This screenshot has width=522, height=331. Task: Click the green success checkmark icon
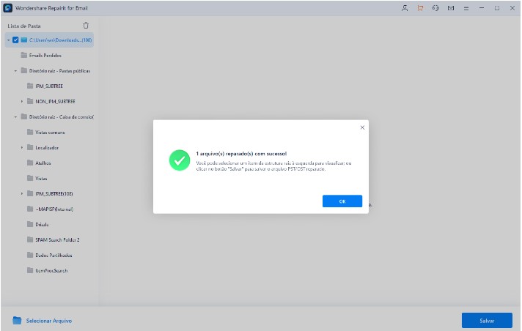coord(179,160)
